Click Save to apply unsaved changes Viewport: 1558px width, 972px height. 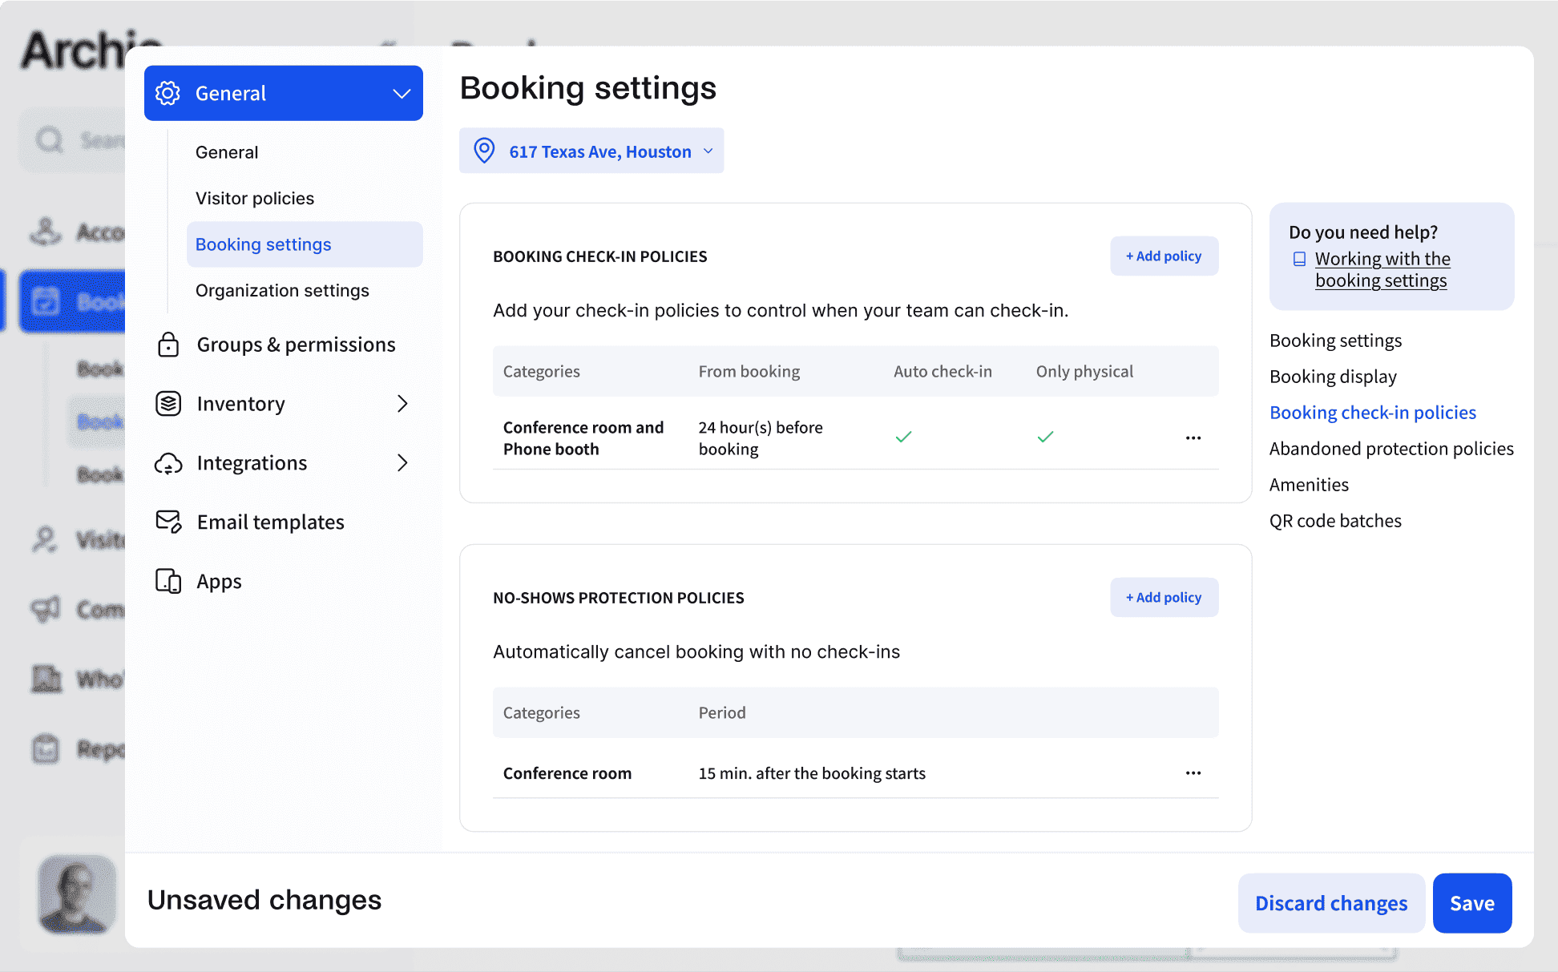click(x=1471, y=902)
